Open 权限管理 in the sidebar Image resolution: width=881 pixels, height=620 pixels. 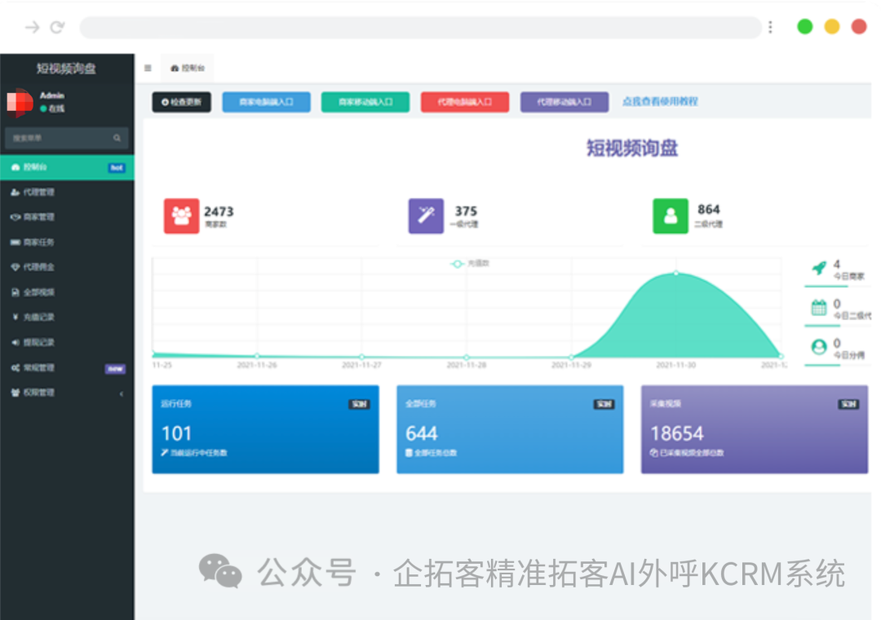(67, 393)
